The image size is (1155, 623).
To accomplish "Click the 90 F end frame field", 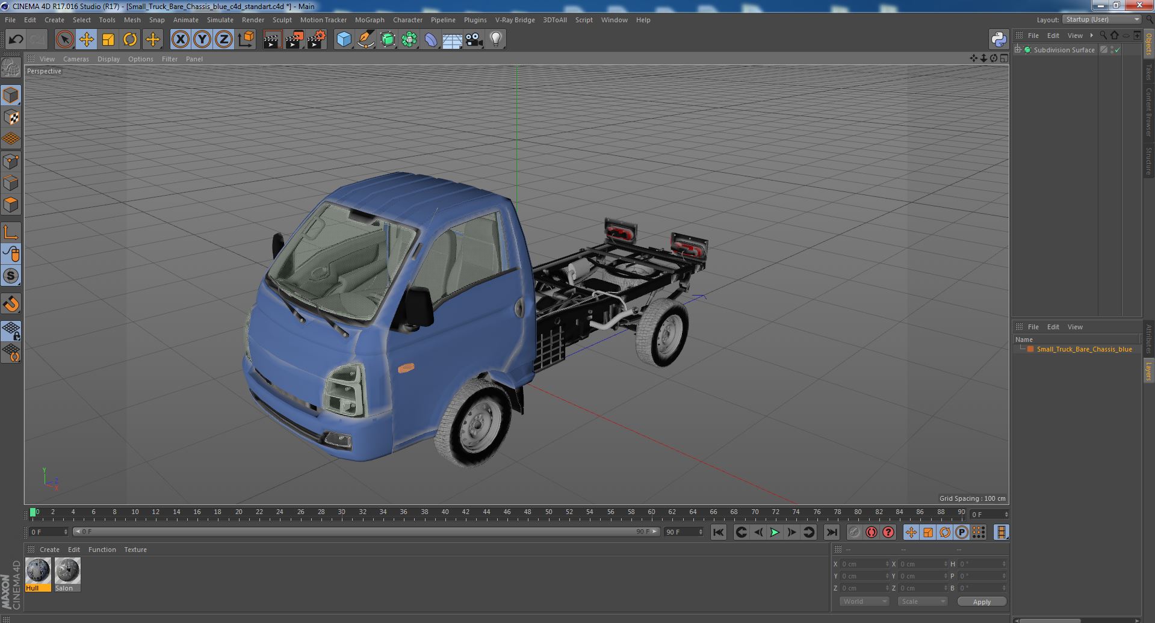I will pos(683,532).
